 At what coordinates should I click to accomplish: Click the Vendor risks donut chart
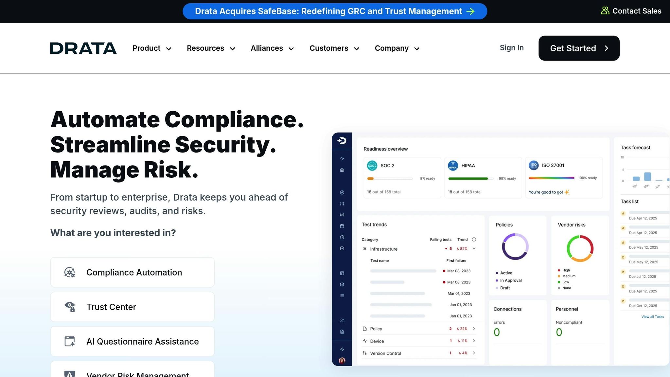click(580, 248)
